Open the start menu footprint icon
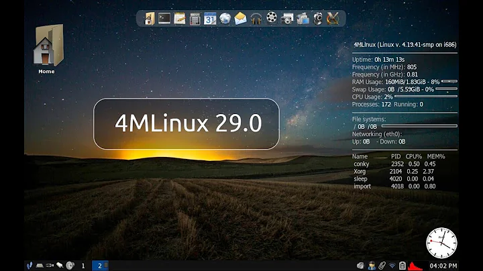Screen dimensions: 483x271 (x=30, y=266)
